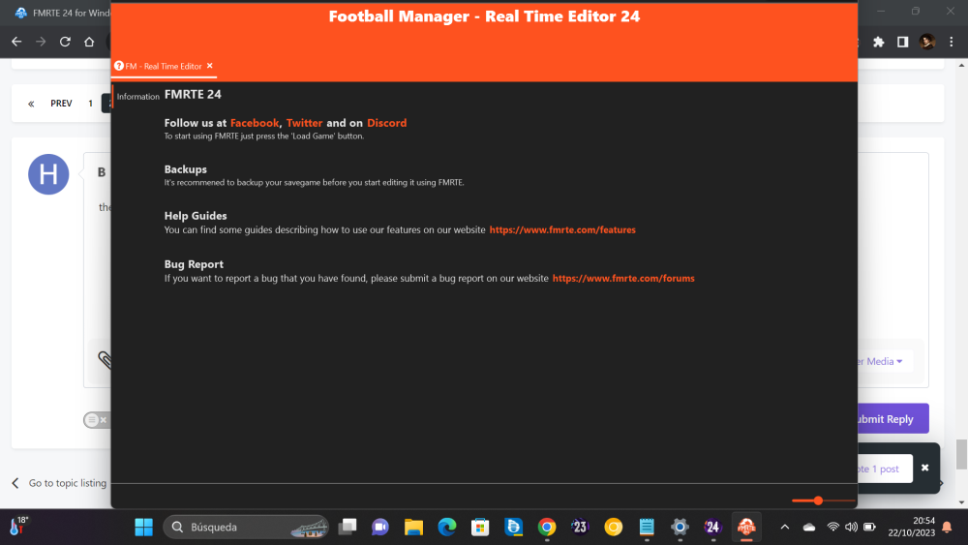Open the weather widget showing 18°
The height and width of the screenshot is (545, 968).
(x=19, y=526)
